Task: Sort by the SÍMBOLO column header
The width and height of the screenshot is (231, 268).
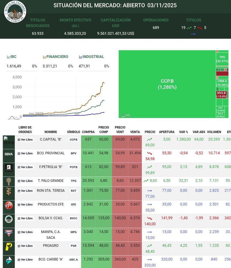Action: tap(73, 132)
